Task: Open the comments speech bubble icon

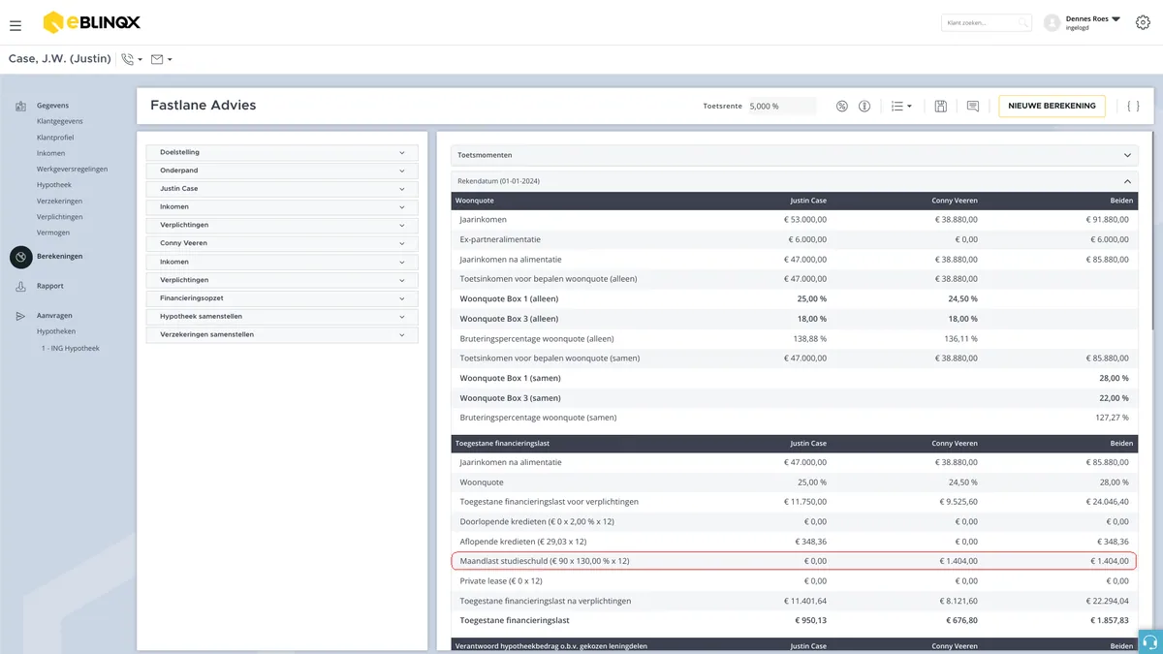Action: tap(973, 106)
